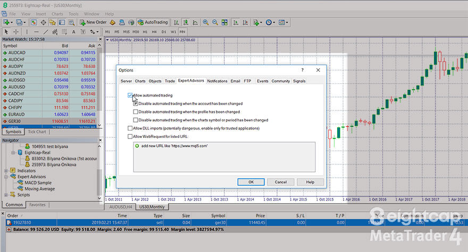Viewport: 468px width, 252px height.
Task: Click Help button in Options dialog
Action: click(x=310, y=182)
